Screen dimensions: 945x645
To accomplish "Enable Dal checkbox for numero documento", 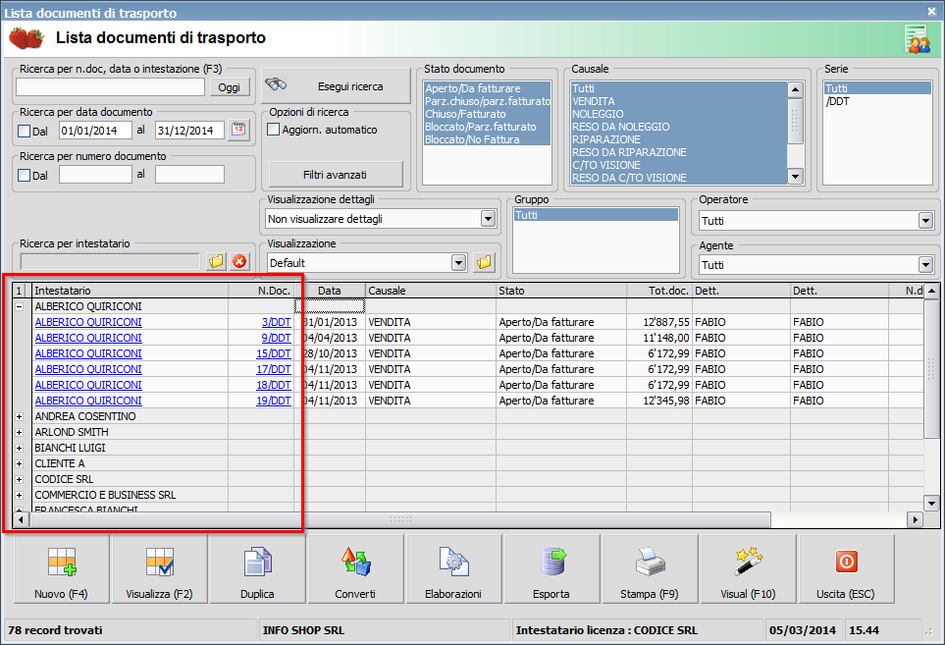I will (x=25, y=176).
